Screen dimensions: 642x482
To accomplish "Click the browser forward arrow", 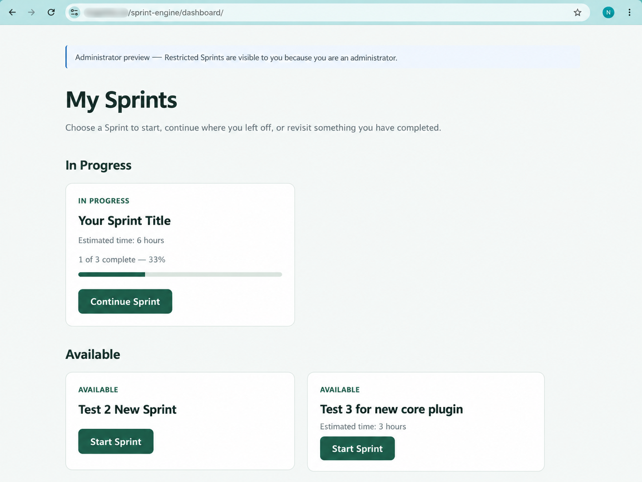I will coord(31,12).
